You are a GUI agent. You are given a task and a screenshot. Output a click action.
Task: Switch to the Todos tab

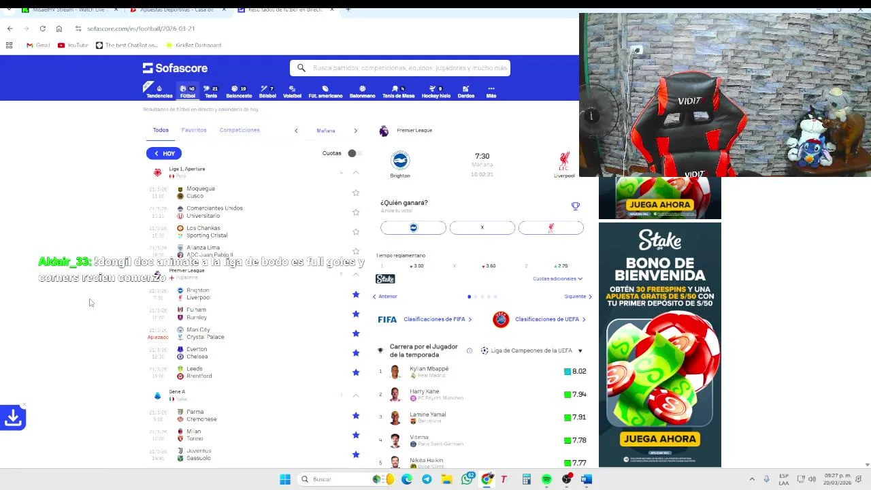coord(161,130)
